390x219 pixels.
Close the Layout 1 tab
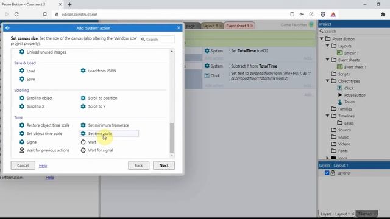(221, 26)
